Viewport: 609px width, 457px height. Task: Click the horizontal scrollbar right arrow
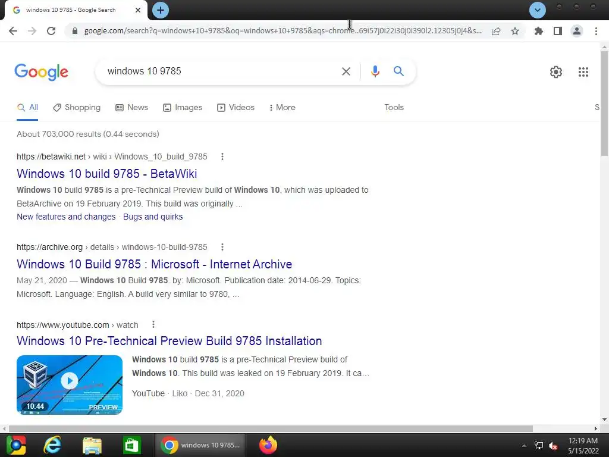click(596, 428)
